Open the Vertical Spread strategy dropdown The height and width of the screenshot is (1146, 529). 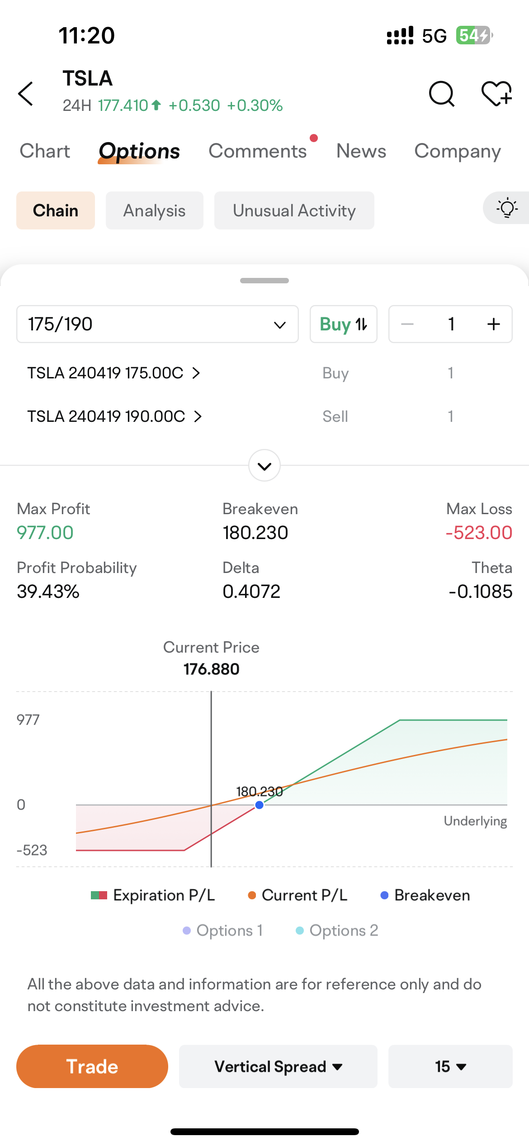pos(278,1067)
